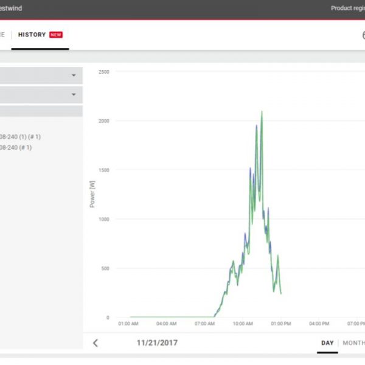This screenshot has width=365, height=365.
Task: Switch to the tab left of HISTORY
Action: click(x=2, y=35)
